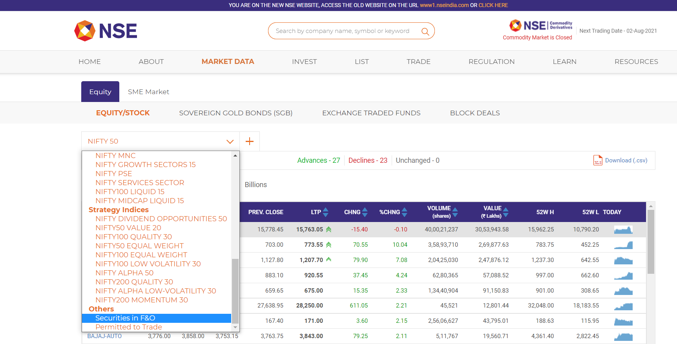
Task: Switch to the Equity tab
Action: click(100, 92)
